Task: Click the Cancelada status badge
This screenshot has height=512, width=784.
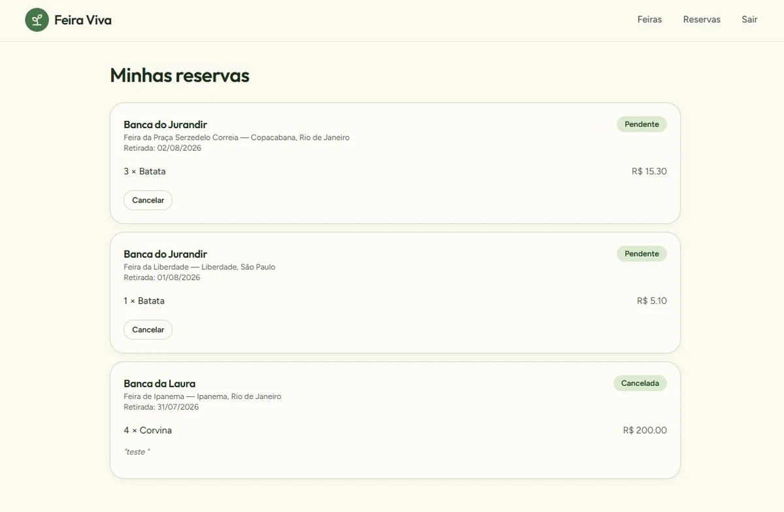Action: (640, 383)
